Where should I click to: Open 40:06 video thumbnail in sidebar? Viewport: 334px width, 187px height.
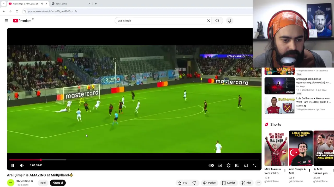pos(279,71)
